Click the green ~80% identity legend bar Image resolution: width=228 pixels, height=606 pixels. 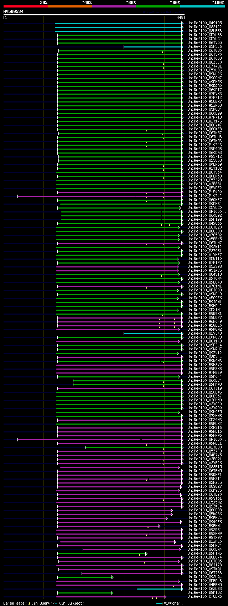pos(158,6)
